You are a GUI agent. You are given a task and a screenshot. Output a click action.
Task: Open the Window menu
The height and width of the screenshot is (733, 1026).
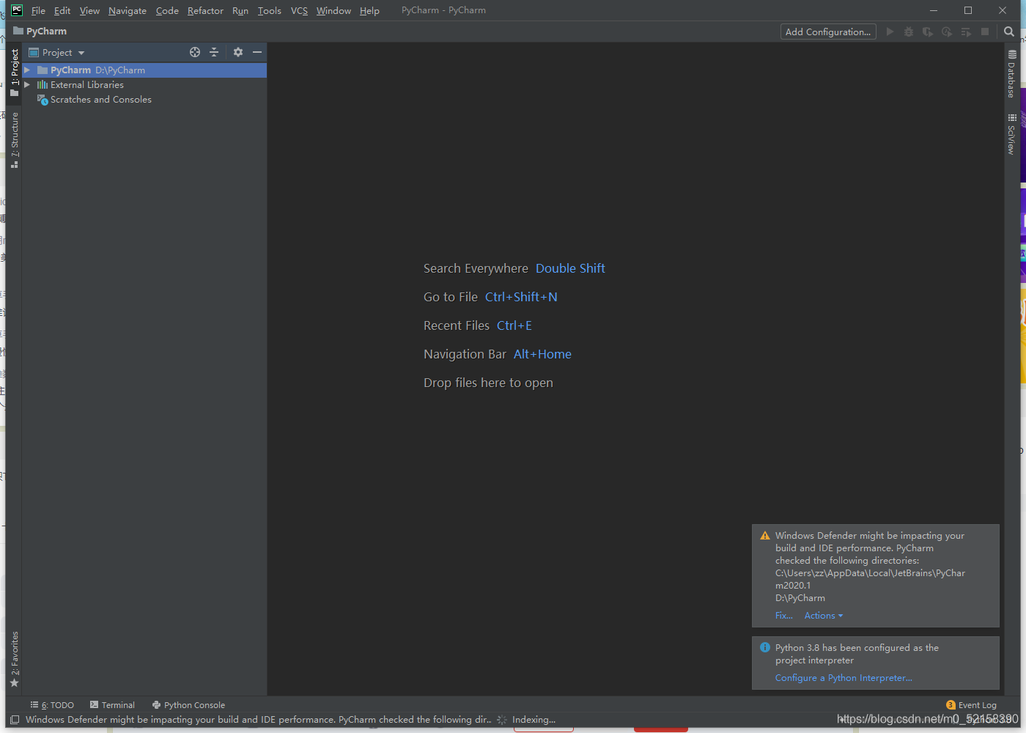(333, 11)
